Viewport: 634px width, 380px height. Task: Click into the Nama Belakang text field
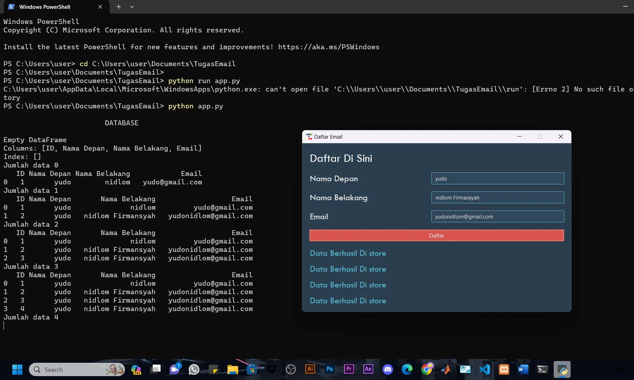click(x=497, y=197)
